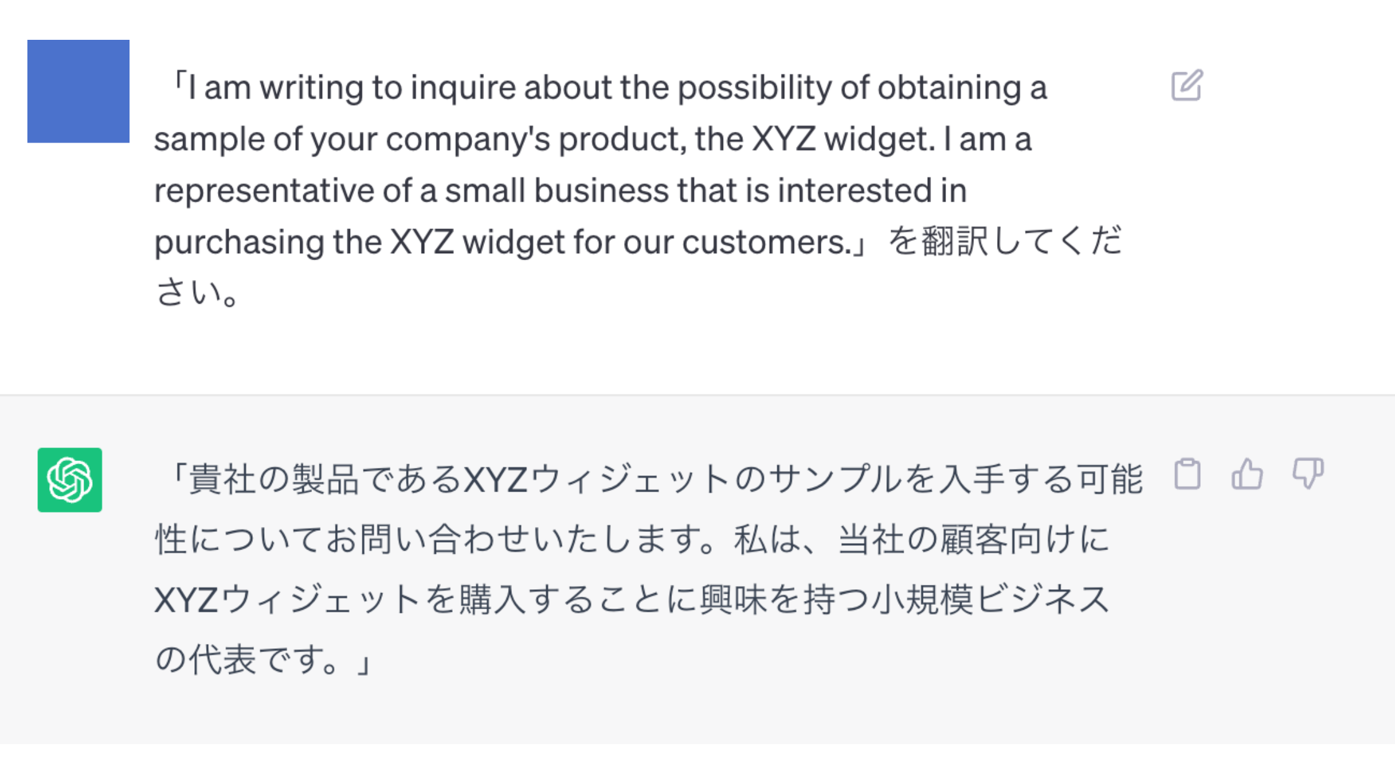Viewport: 1395px width, 784px height.
Task: Give the response a thumbs down
Action: [1308, 474]
